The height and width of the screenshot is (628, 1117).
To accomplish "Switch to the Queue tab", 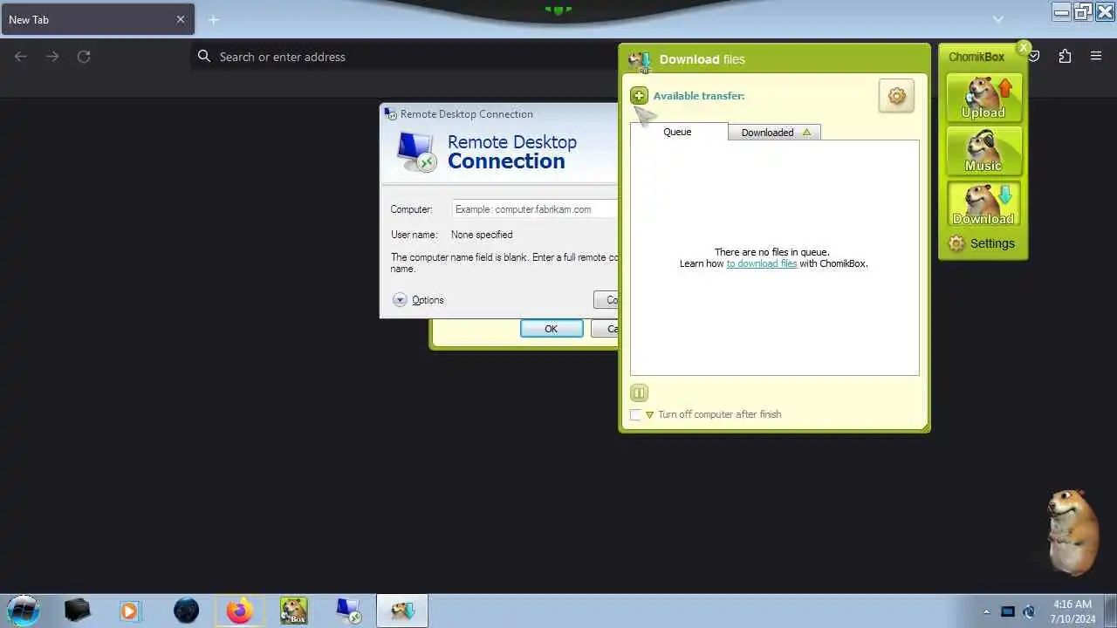I will pos(678,132).
